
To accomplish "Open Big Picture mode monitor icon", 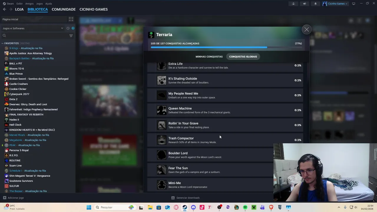I will (x=354, y=4).
